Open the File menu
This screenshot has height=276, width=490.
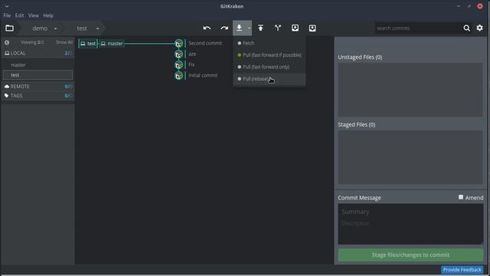(x=7, y=15)
